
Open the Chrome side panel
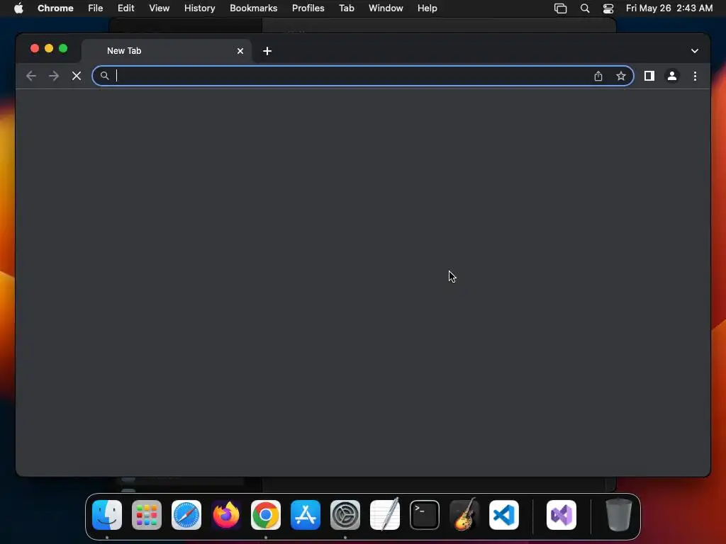pos(649,76)
